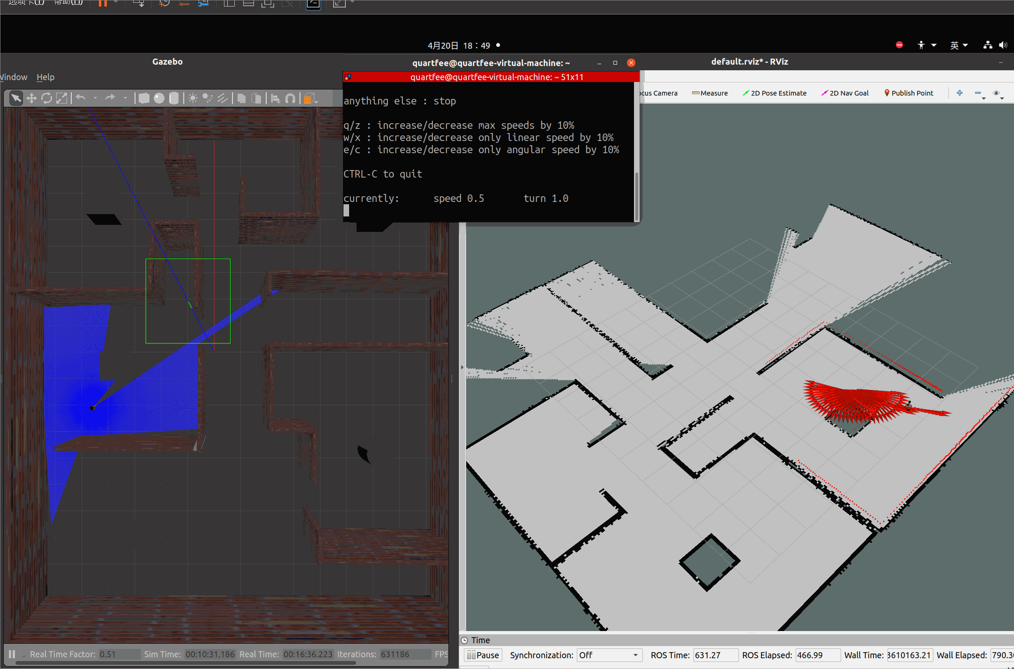Click the ROS Time value field

pyautogui.click(x=715, y=655)
